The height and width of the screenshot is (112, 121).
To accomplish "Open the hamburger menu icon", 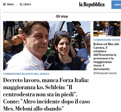I will coord(4,4).
